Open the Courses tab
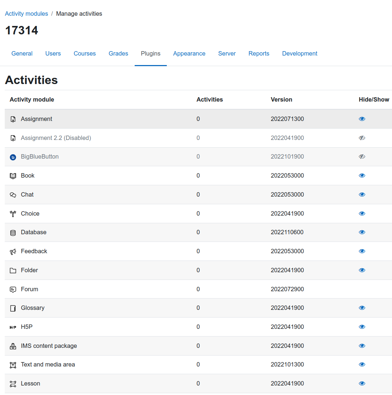The width and height of the screenshot is (392, 395). pos(85,53)
